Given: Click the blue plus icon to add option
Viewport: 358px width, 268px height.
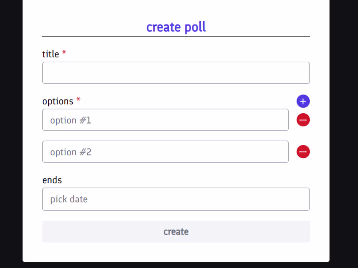Looking at the screenshot, I should pos(303,101).
